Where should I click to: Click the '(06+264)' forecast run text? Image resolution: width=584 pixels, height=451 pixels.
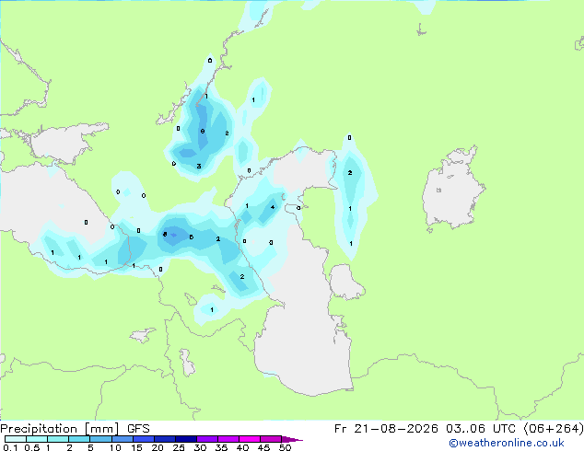554,429
